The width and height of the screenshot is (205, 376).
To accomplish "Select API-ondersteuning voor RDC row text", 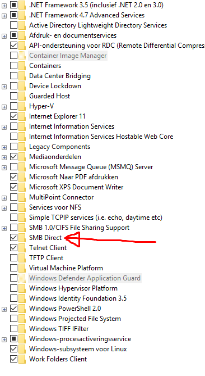I will pos(117,46).
